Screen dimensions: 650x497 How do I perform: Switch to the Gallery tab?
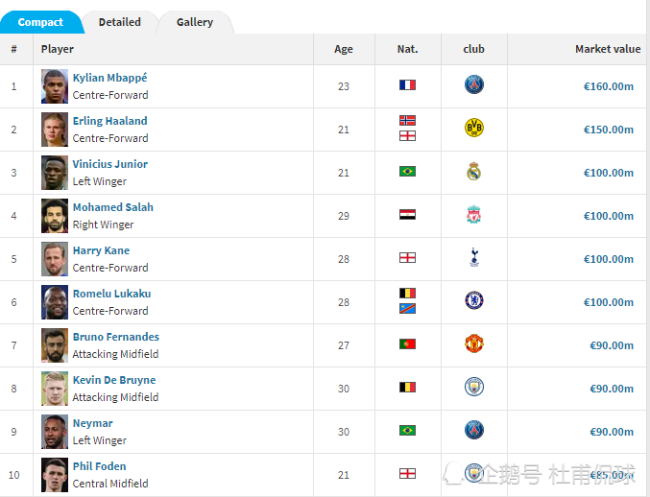coord(195,22)
